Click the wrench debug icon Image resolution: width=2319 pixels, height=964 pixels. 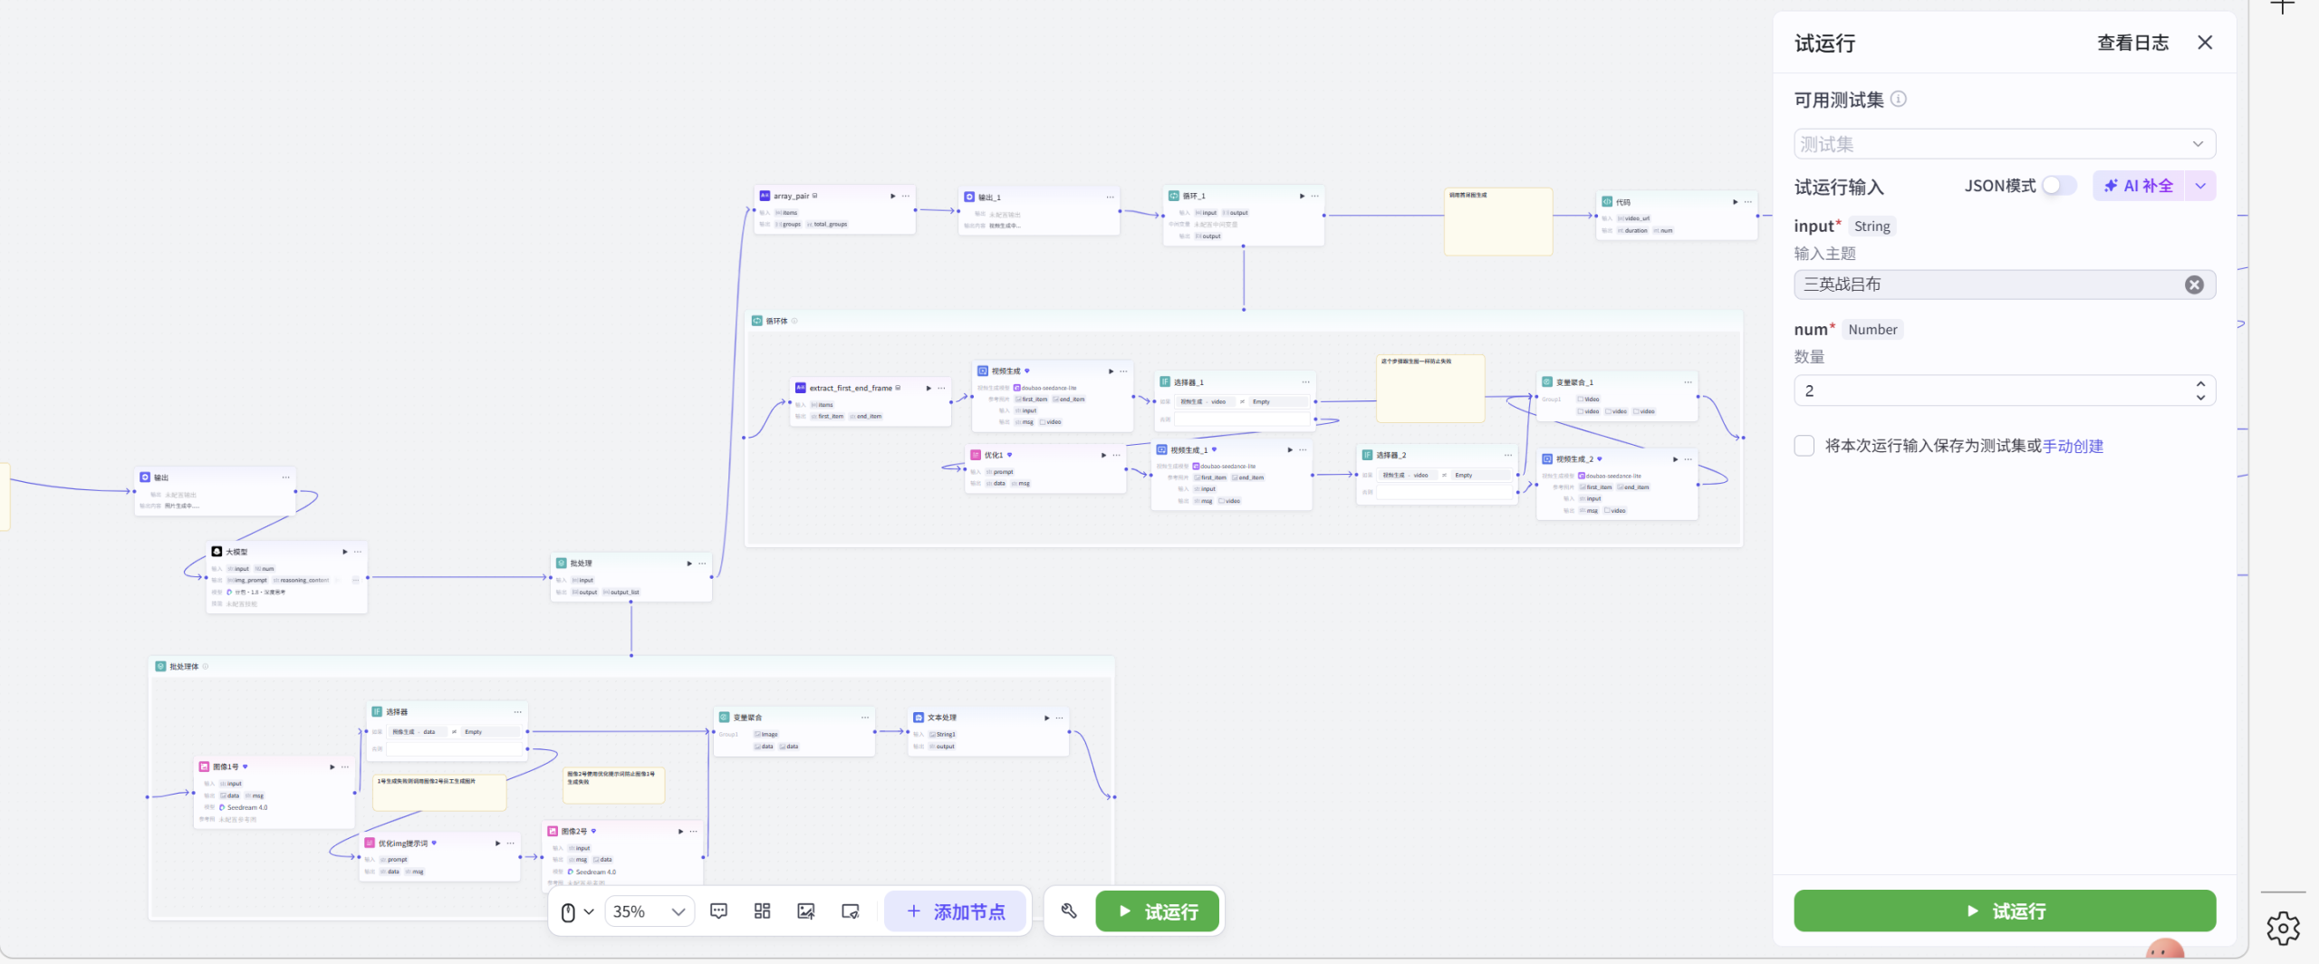1069,911
